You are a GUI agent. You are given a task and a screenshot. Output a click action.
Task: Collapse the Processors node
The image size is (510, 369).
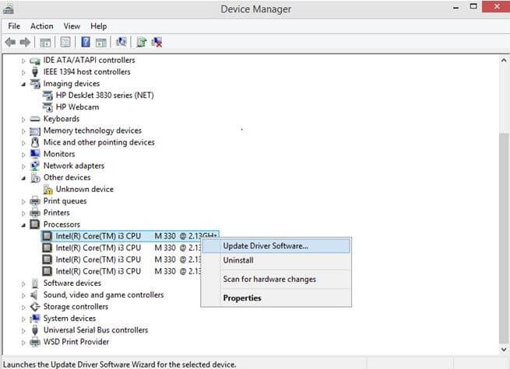click(23, 225)
